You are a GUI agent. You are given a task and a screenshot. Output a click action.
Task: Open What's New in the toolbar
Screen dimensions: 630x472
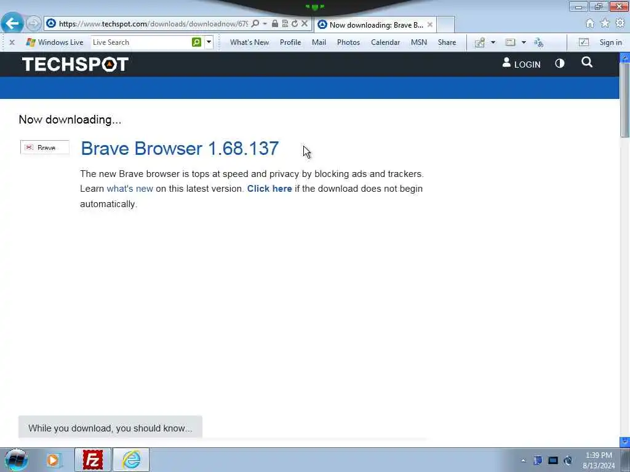pos(250,42)
